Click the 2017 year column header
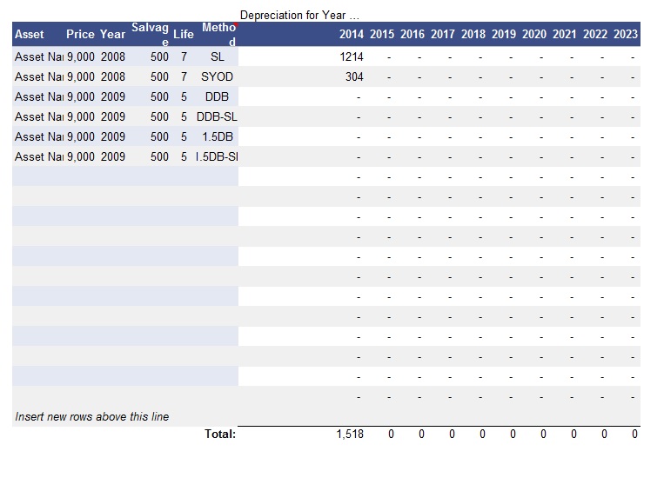This screenshot has height=491, width=664. point(443,34)
